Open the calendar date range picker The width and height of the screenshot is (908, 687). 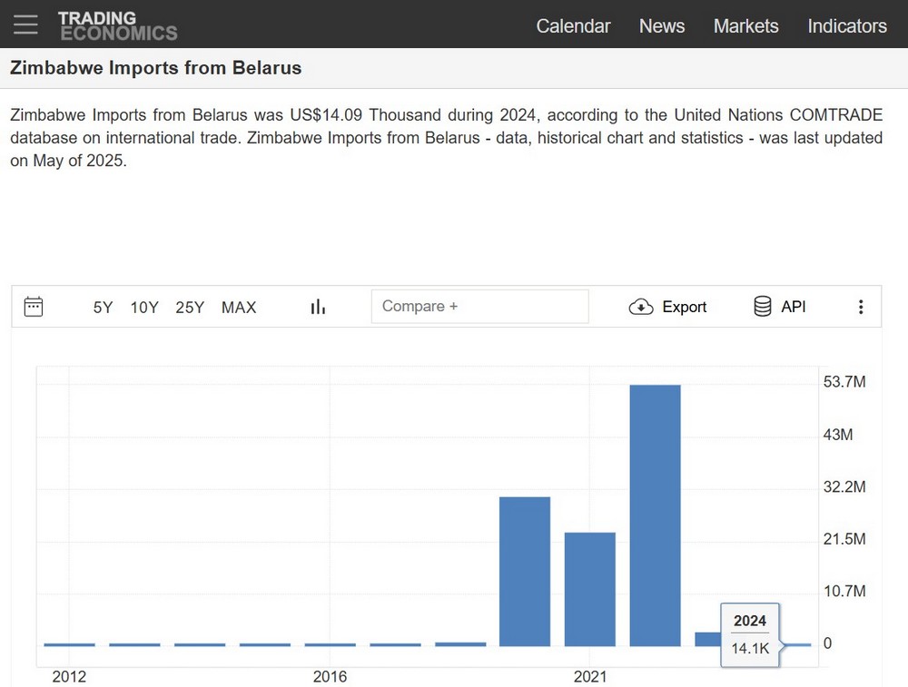pyautogui.click(x=34, y=307)
